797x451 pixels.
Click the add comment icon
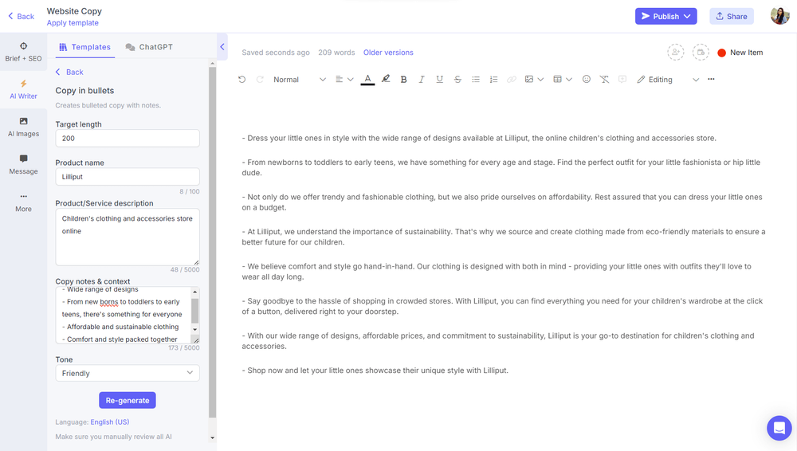[622, 80]
